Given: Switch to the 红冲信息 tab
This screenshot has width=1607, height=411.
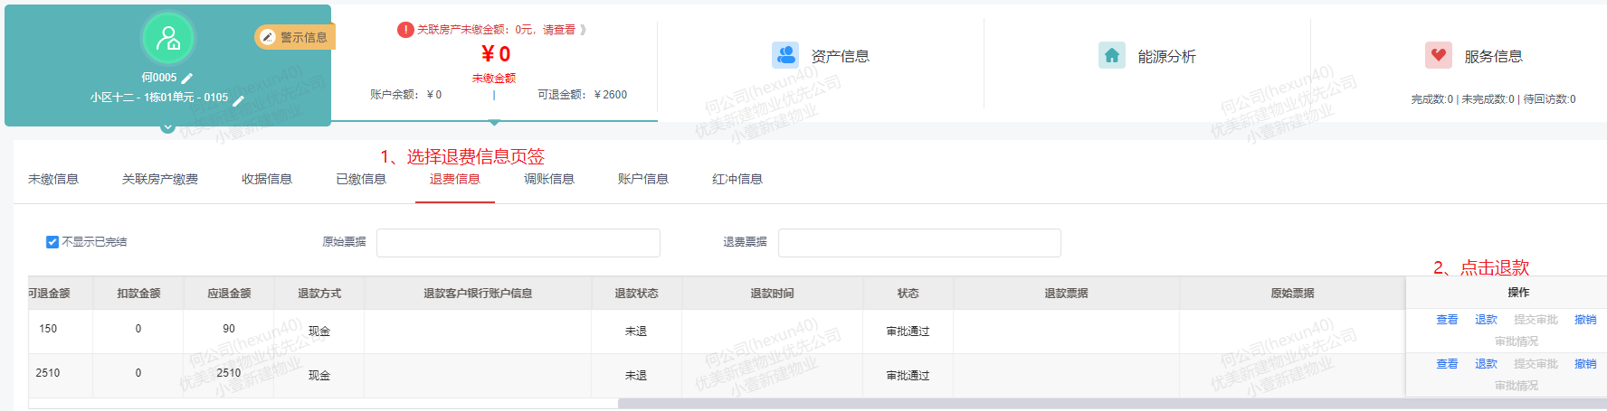Looking at the screenshot, I should (737, 179).
